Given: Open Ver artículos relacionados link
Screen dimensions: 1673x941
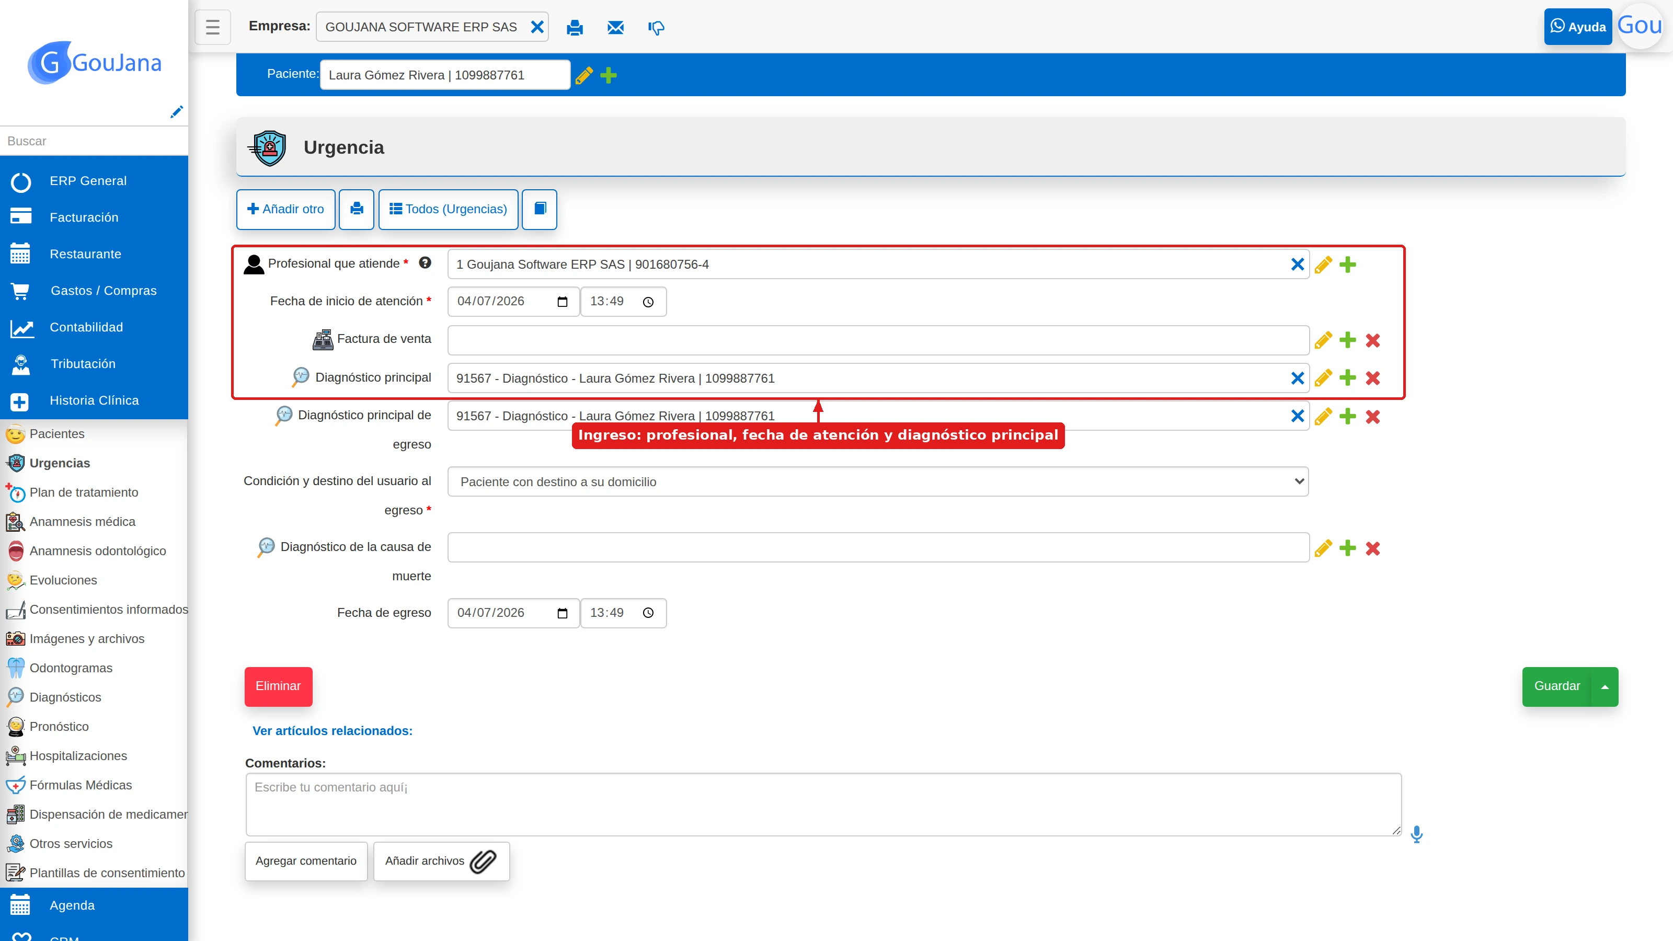Looking at the screenshot, I should pos(333,731).
